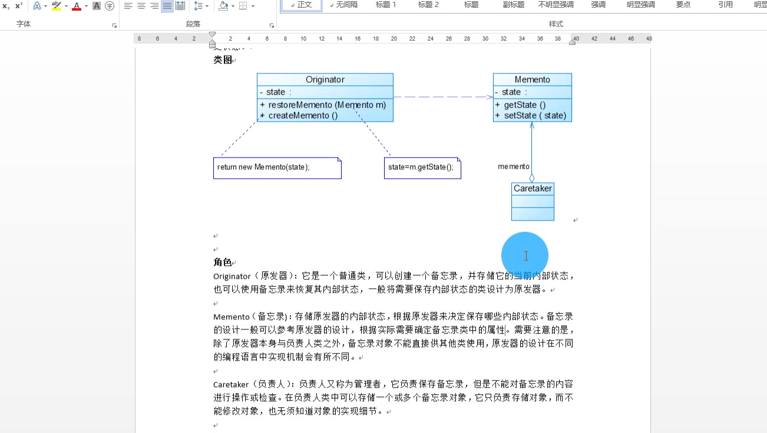This screenshot has height=433, width=767.
Task: Apply subscript formatting
Action: pyautogui.click(x=6, y=6)
